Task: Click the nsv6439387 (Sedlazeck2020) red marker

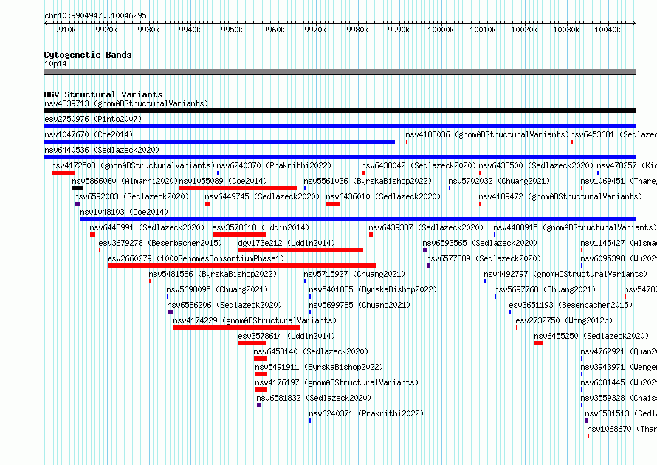Action: [371, 235]
